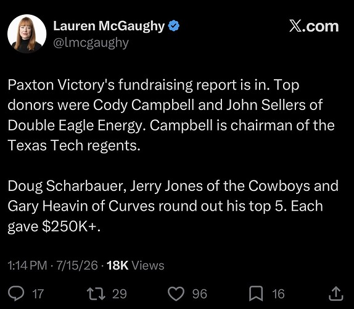The height and width of the screenshot is (309, 354).
Task: Repost the tweet via retweet arrows icon
Action: (96, 294)
